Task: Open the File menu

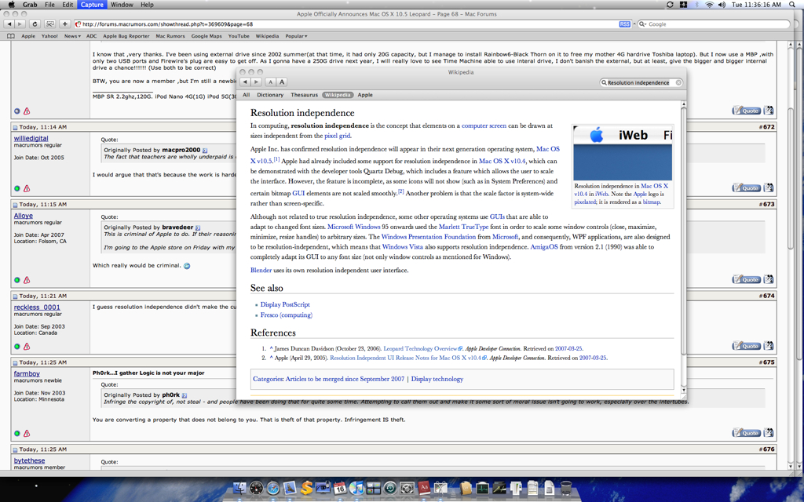Action: (x=49, y=5)
